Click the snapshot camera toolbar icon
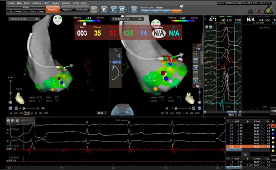Screen dimensions: 276x170 (122, 9)
